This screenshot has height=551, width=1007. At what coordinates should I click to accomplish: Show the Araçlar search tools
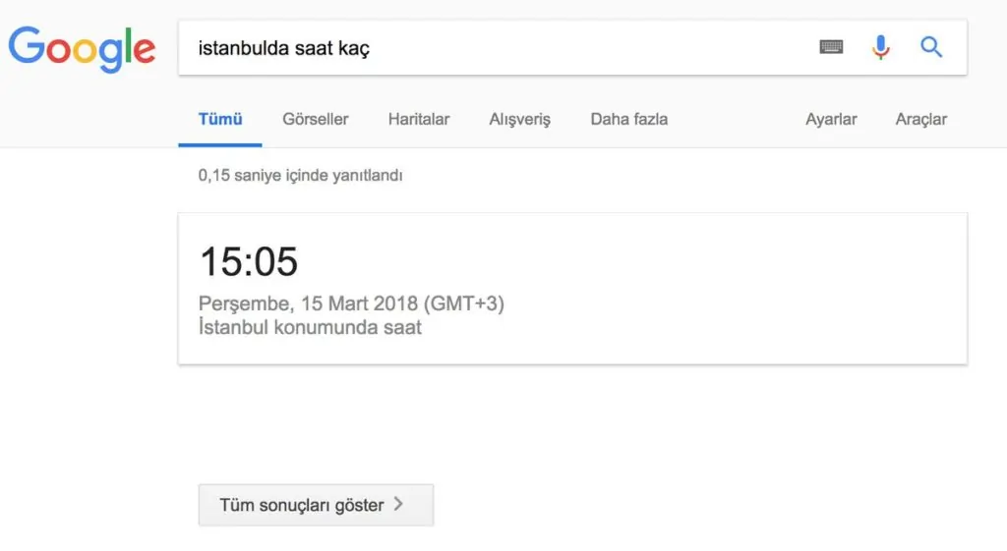pyautogui.click(x=920, y=120)
